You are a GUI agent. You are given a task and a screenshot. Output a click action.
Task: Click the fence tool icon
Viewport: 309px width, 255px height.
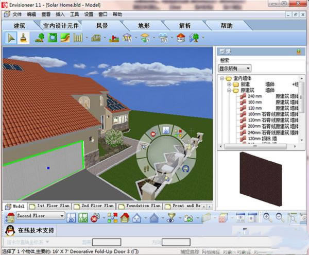tap(78, 37)
